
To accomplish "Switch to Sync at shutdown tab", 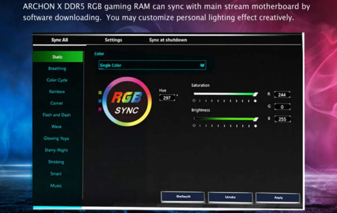I will click(168, 40).
